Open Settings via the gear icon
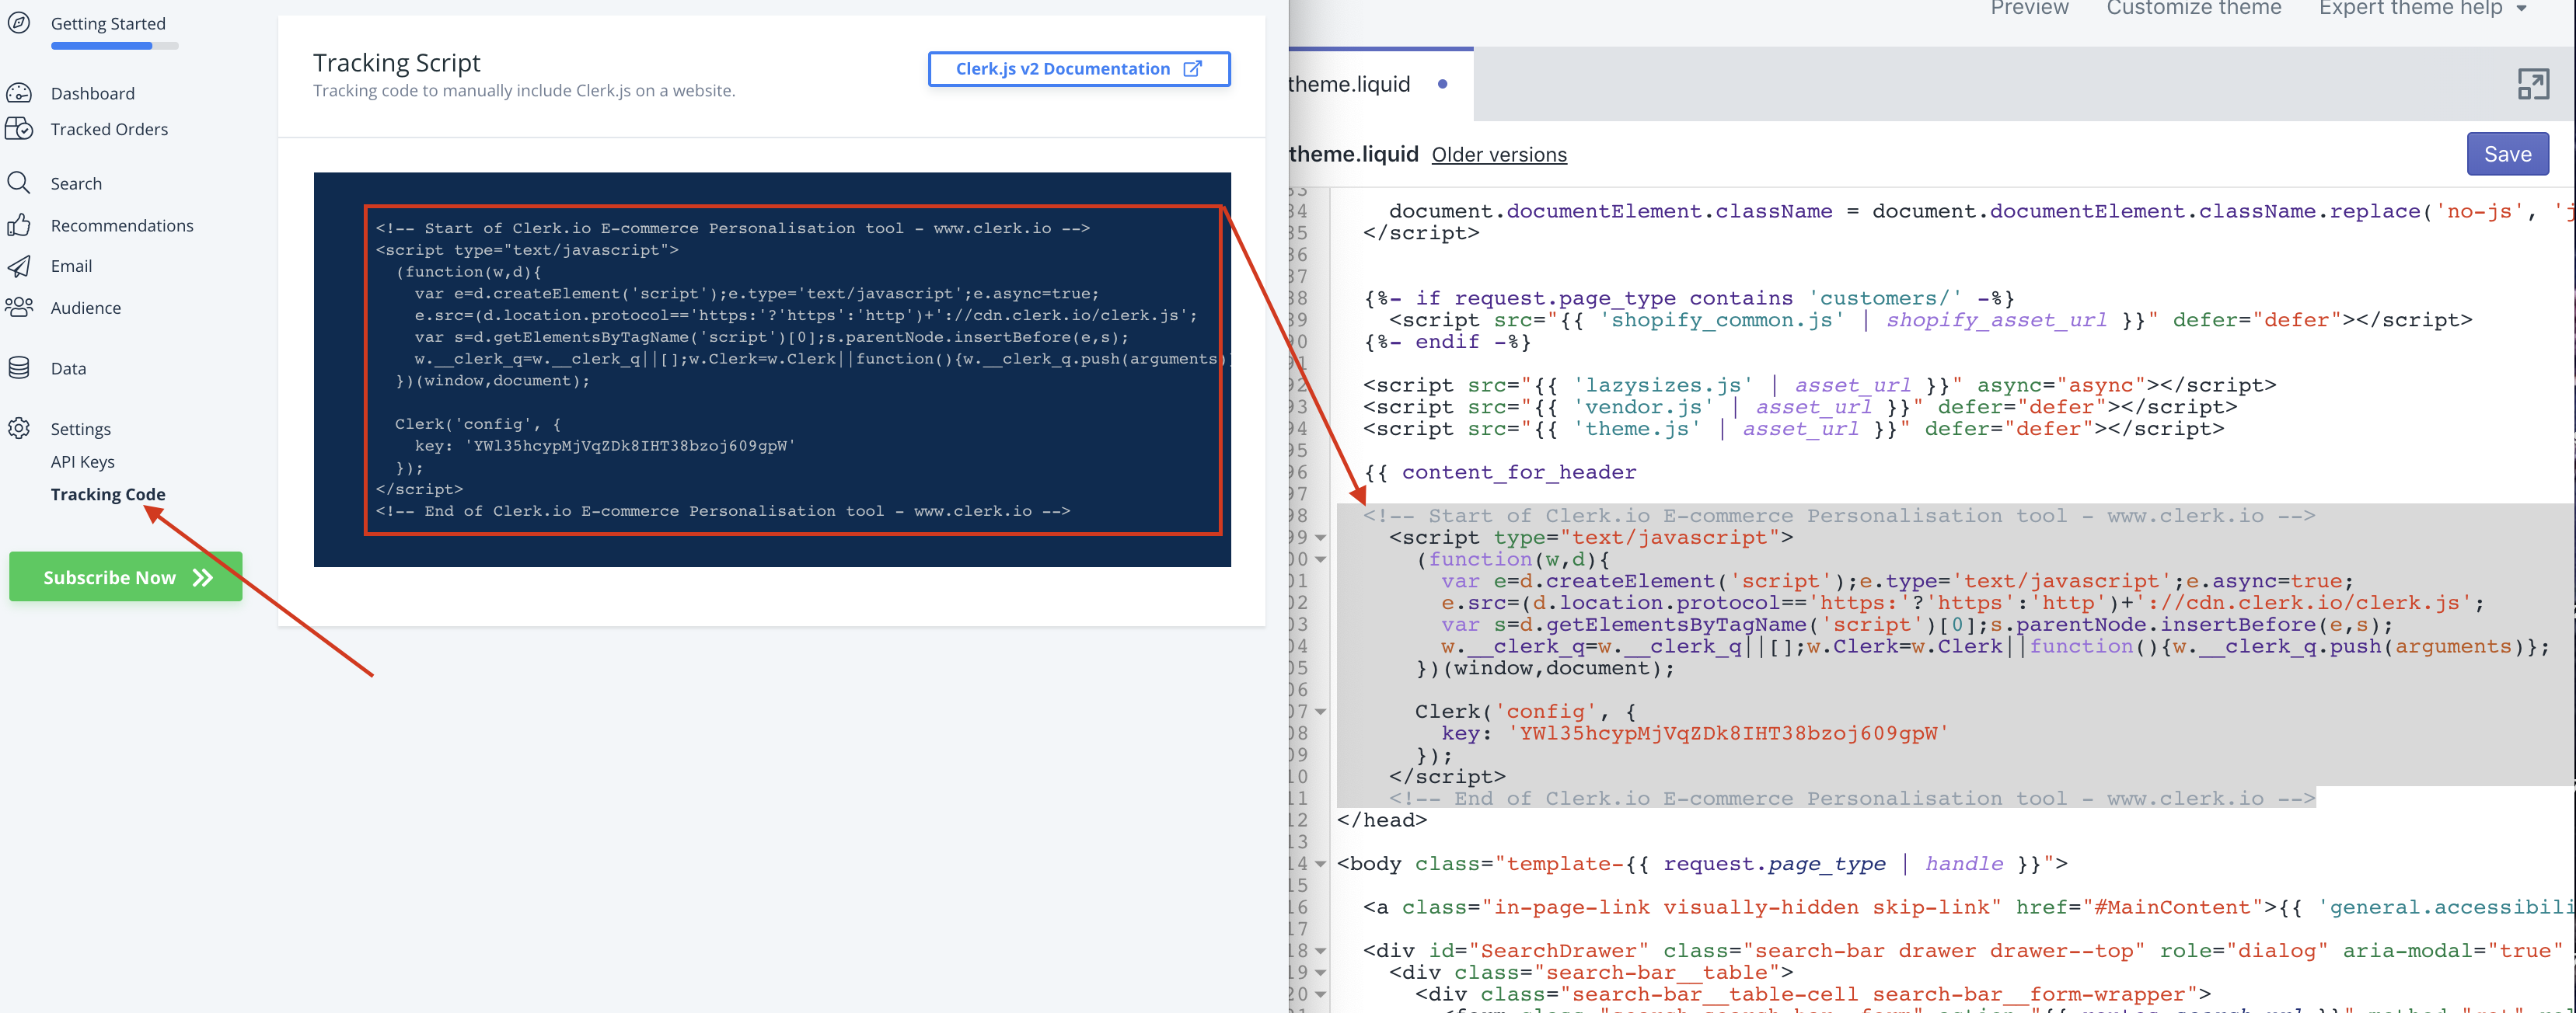The width and height of the screenshot is (2576, 1013). pyautogui.click(x=21, y=429)
